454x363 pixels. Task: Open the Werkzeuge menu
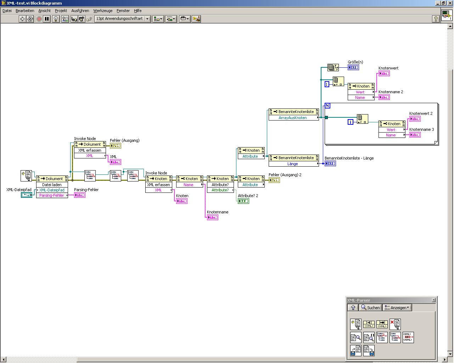click(x=102, y=11)
